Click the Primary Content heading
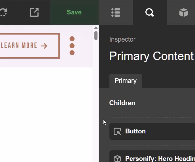Screen dimensions: 195x162 click(151, 56)
